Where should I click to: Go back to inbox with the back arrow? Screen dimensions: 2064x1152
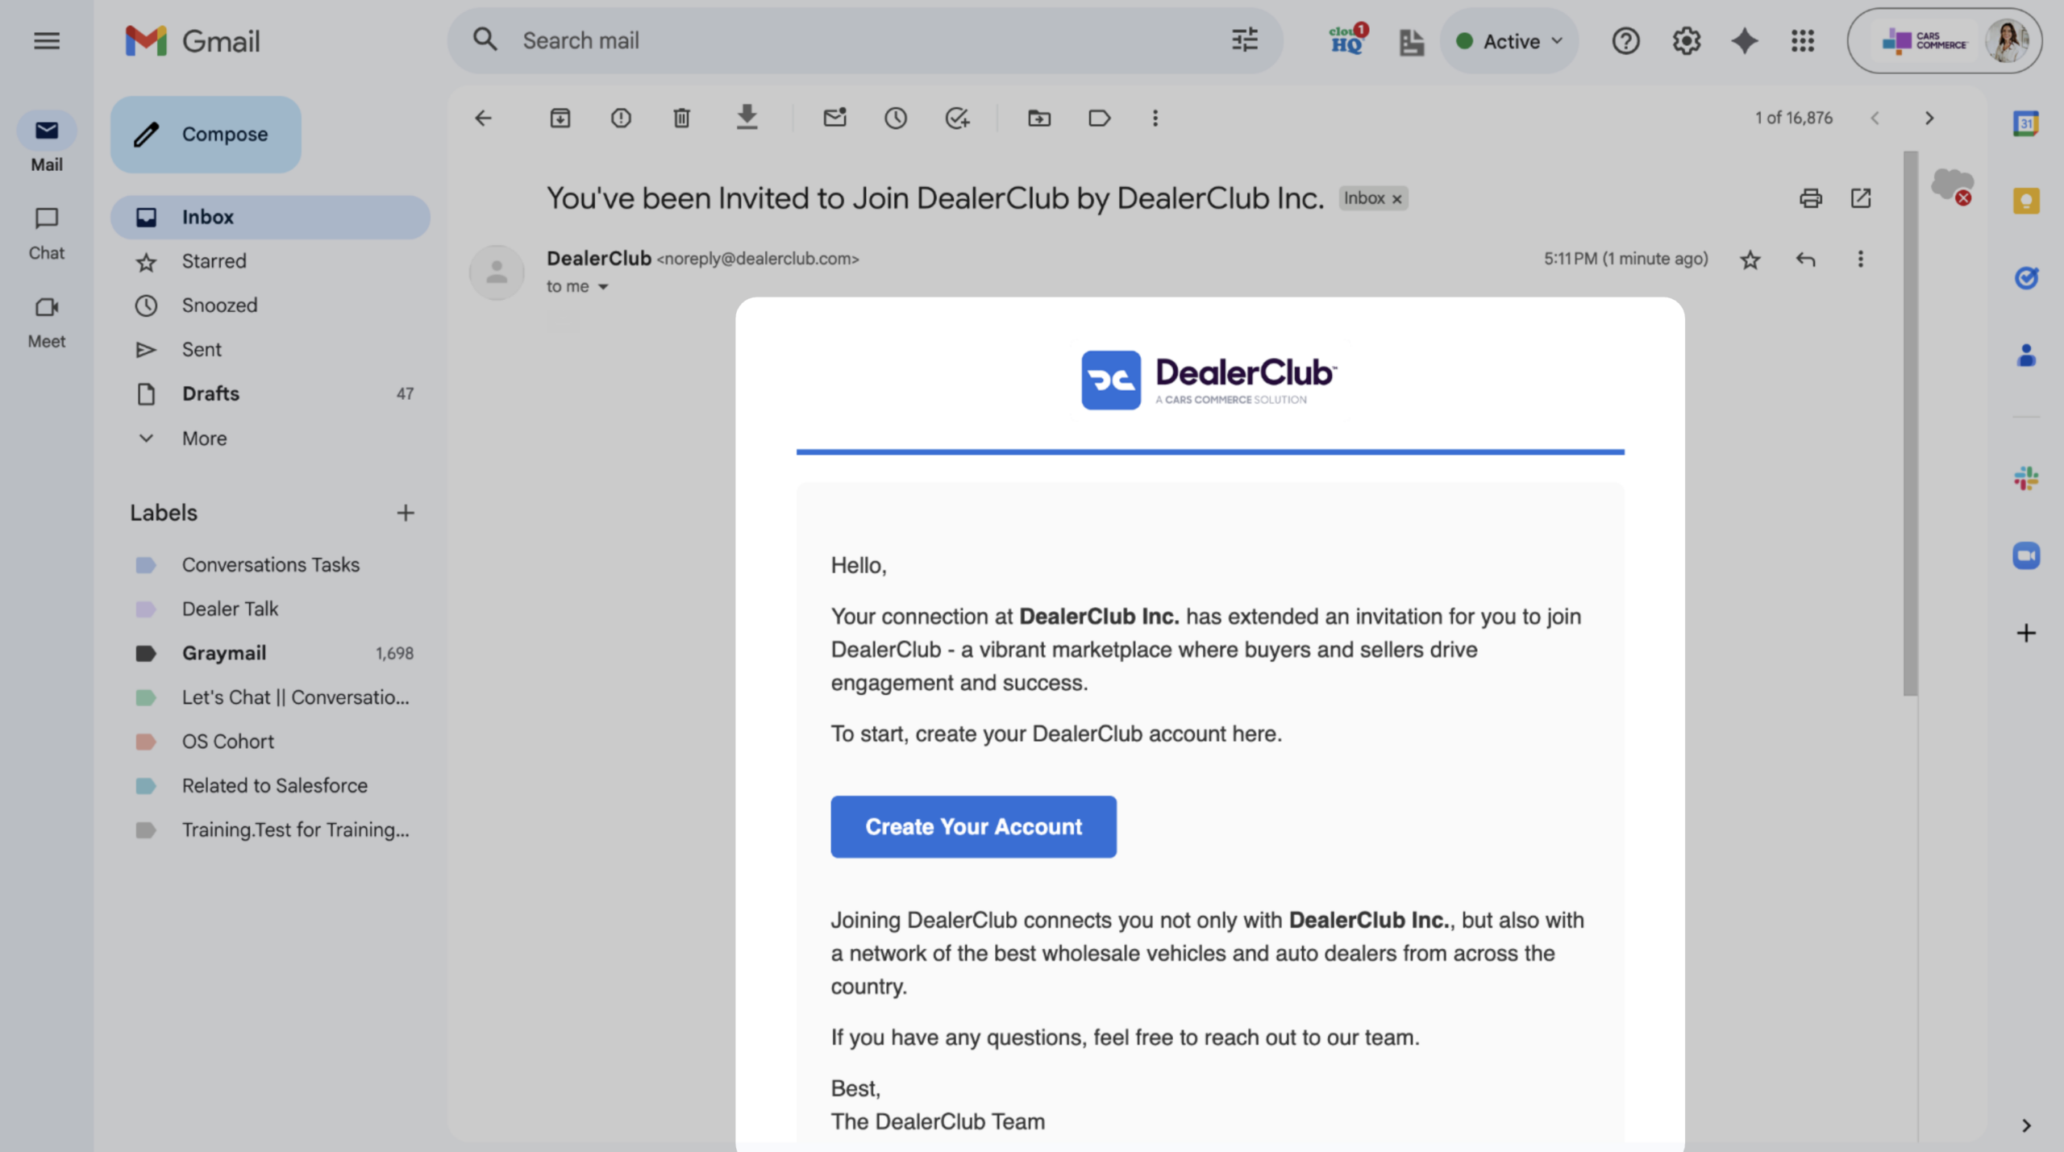click(483, 119)
